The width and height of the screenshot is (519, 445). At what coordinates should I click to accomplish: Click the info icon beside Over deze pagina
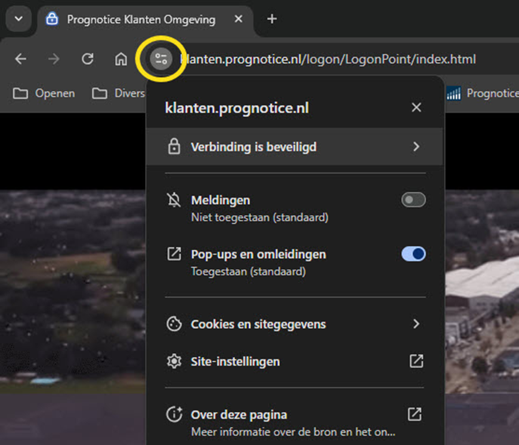coord(174,414)
